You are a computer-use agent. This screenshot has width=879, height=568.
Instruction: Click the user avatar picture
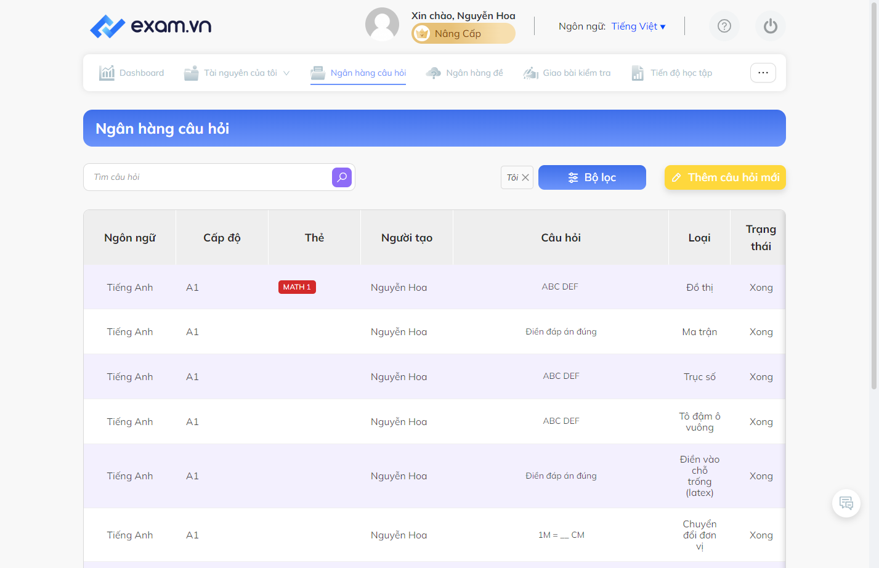click(x=383, y=25)
